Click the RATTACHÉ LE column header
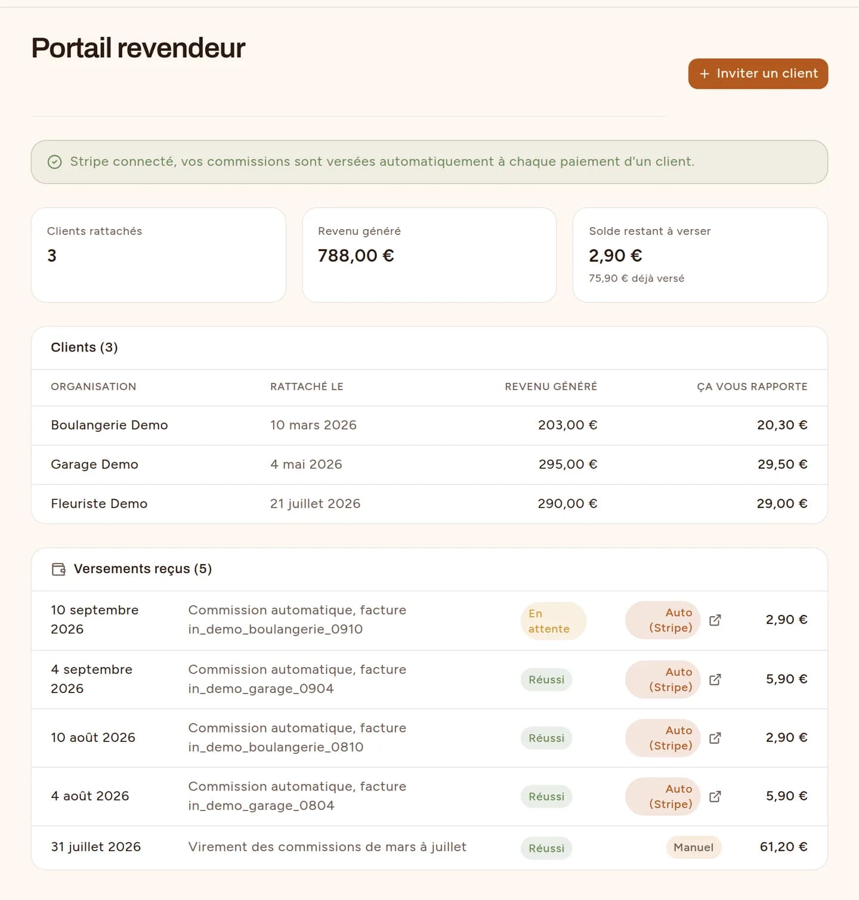 pyautogui.click(x=307, y=386)
